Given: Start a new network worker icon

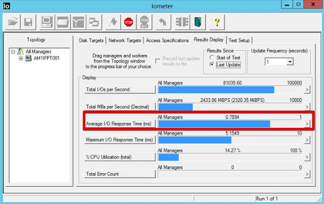Looking at the screenshot, I should (x=78, y=22).
